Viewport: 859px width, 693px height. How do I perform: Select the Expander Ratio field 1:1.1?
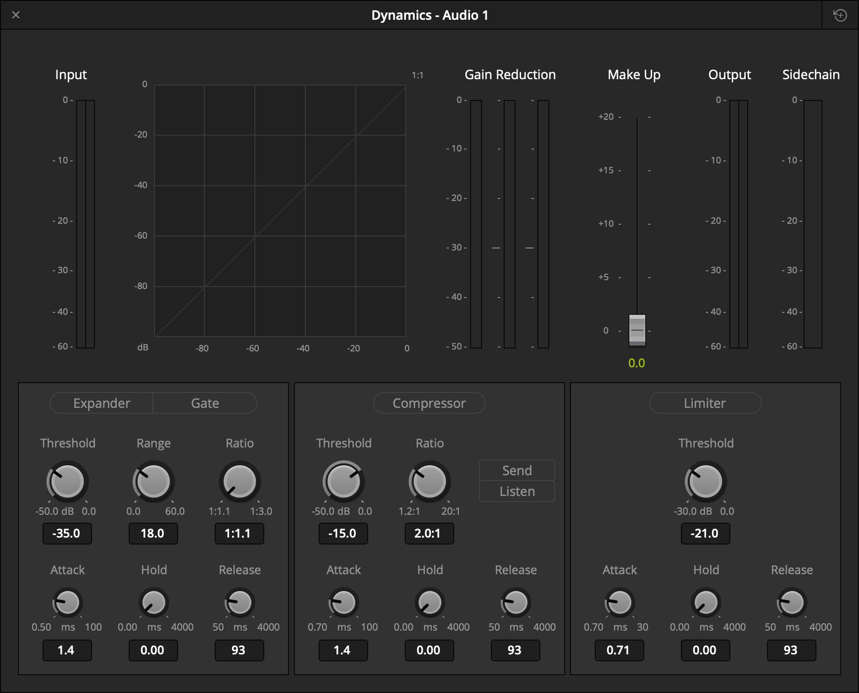(239, 534)
